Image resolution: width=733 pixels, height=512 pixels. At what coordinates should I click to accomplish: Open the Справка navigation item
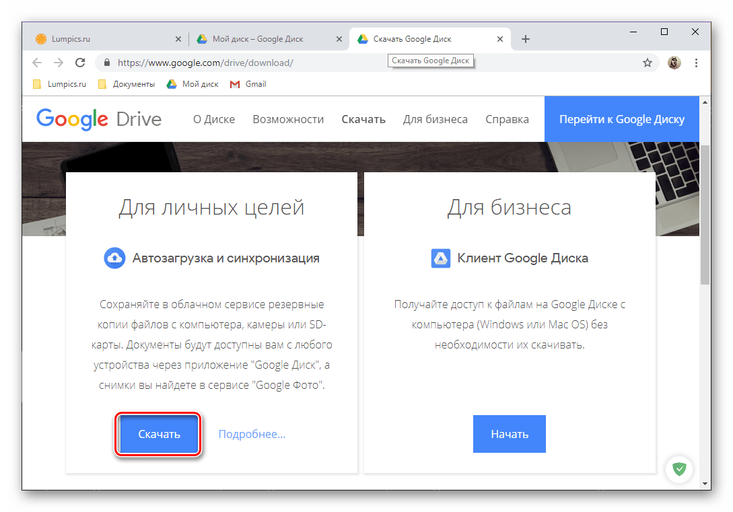click(508, 119)
